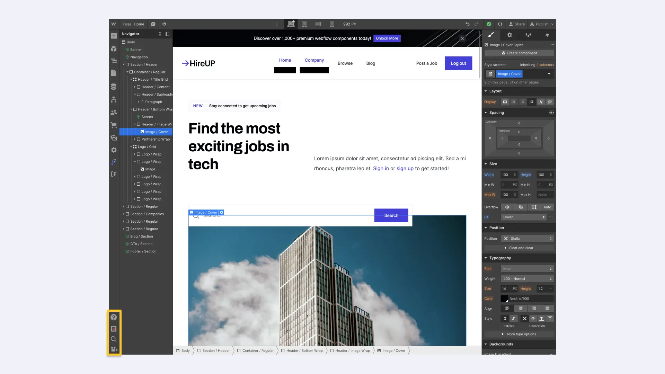
Task: Switch to the Style brush tab
Action: 491,35
